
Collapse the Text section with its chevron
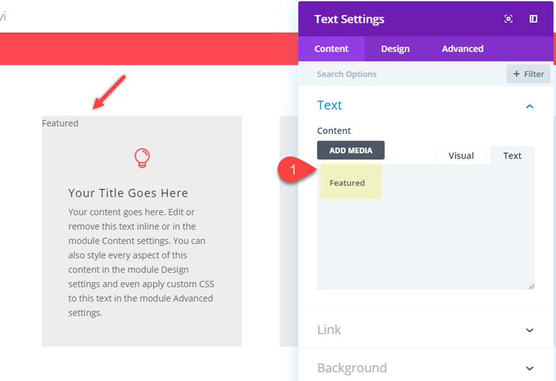coord(529,106)
